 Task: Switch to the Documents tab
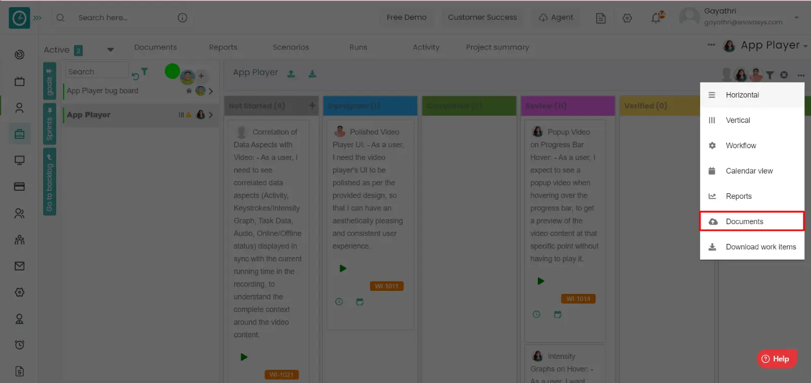pos(156,47)
